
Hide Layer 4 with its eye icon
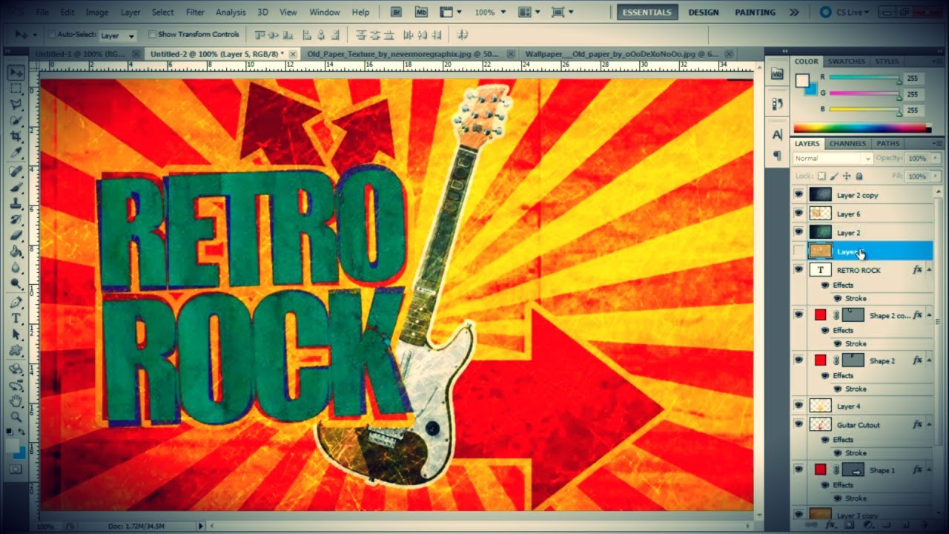click(798, 406)
